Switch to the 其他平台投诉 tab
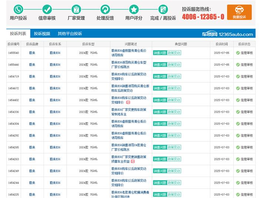Image resolution: width=259 pixels, height=198 pixels. (x=70, y=34)
